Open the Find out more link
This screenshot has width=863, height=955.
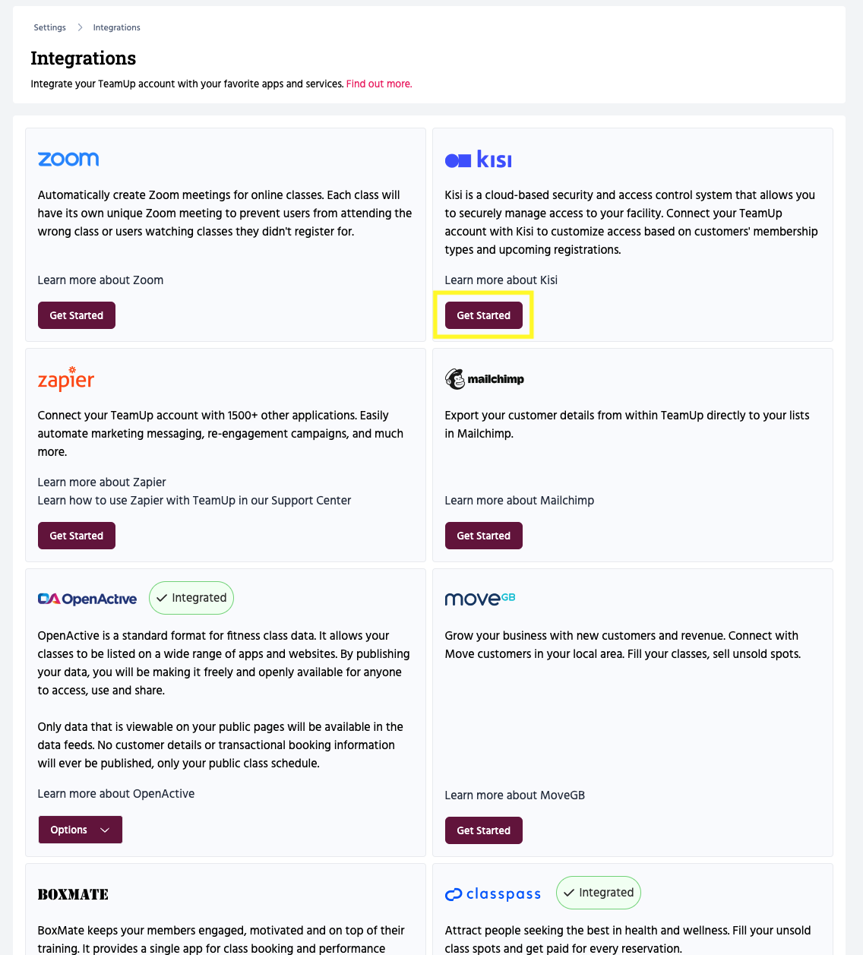[x=379, y=84]
